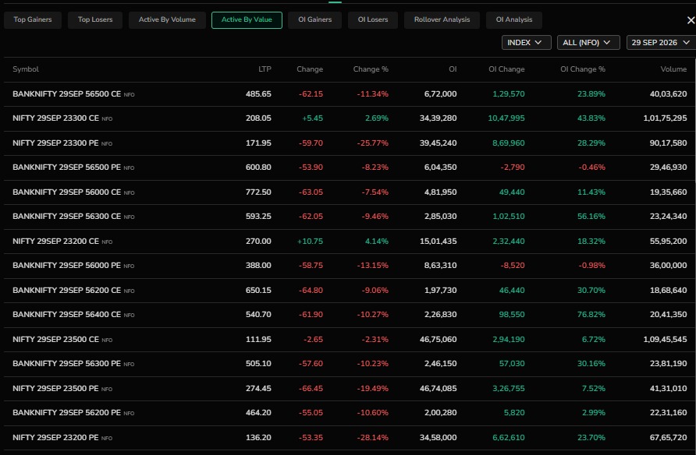Select NIFTY 29SEP 23200 PE row
The width and height of the screenshot is (696, 455).
[x=350, y=438]
